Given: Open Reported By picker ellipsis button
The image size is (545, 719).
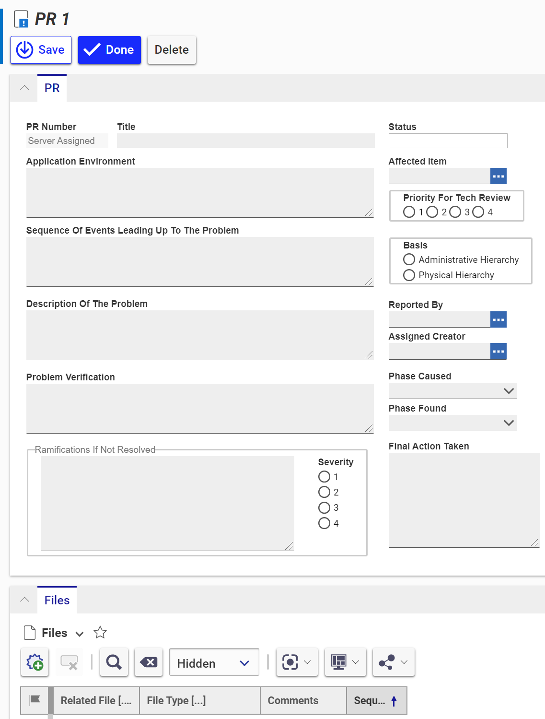Looking at the screenshot, I should (499, 319).
